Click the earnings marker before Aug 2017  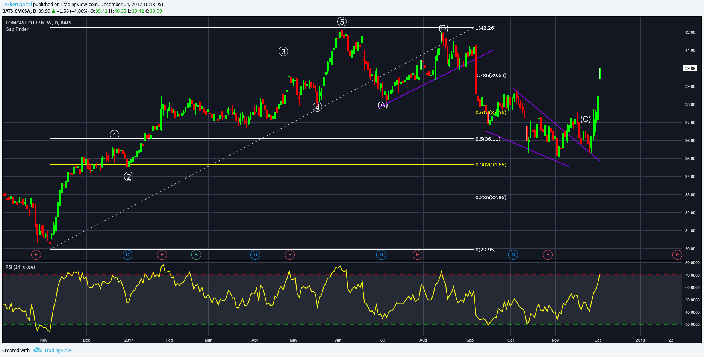pos(417,255)
